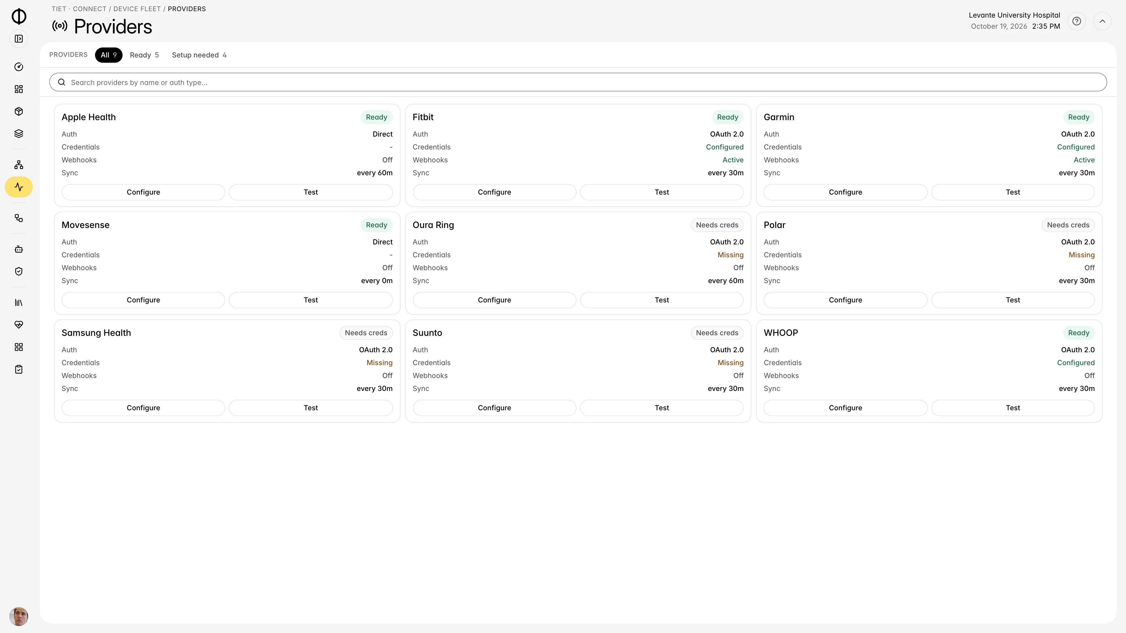Click the Ready badge on WHOOP
This screenshot has height=633, width=1126.
pyautogui.click(x=1078, y=333)
